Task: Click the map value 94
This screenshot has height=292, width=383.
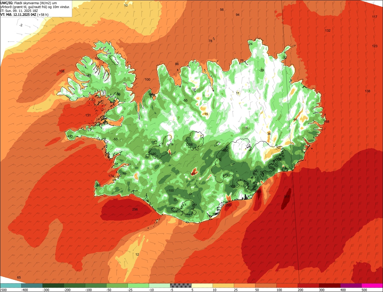Action: tap(238, 15)
